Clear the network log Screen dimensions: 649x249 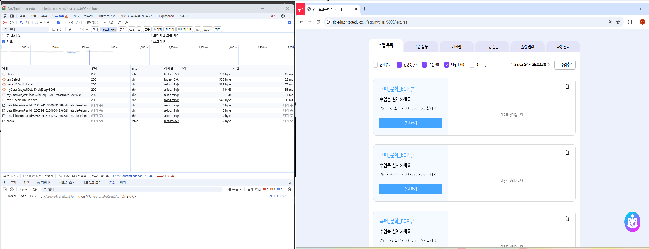coord(12,23)
